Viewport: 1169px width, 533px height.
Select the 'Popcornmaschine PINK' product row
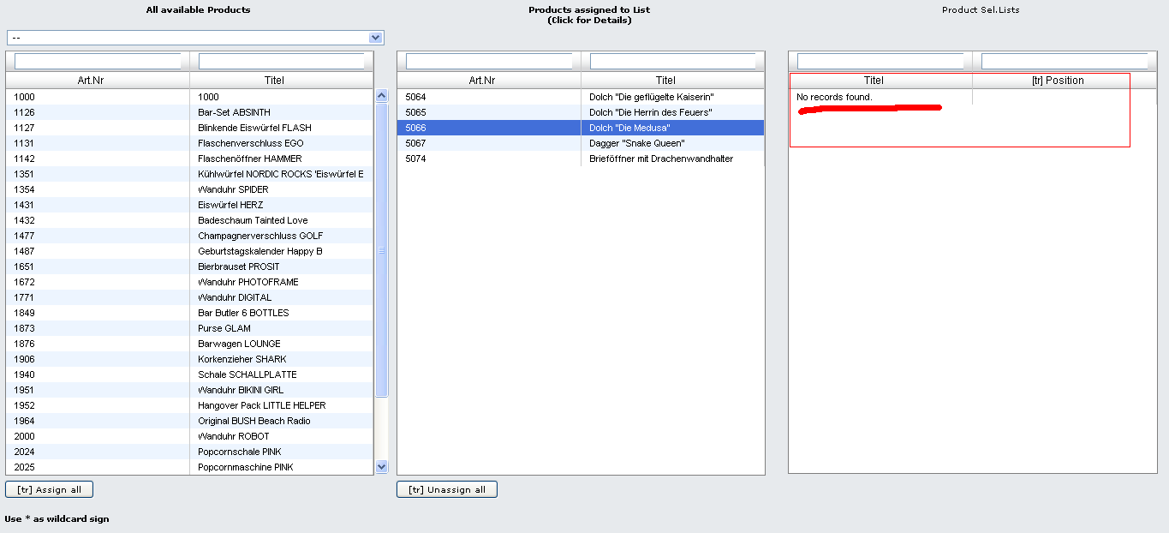tap(245, 467)
